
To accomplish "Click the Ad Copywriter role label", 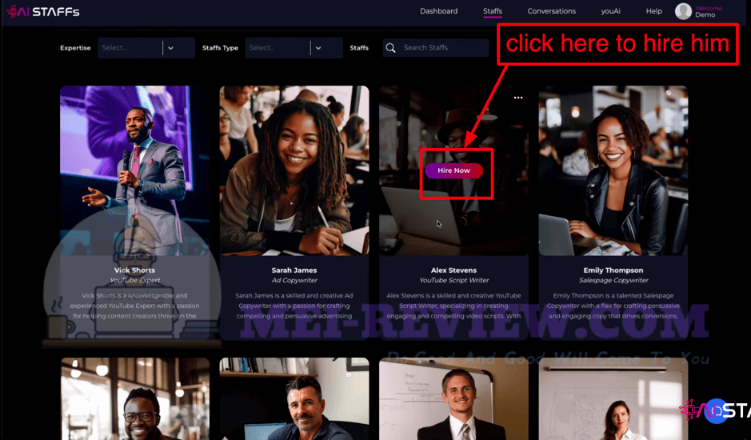I will (294, 280).
